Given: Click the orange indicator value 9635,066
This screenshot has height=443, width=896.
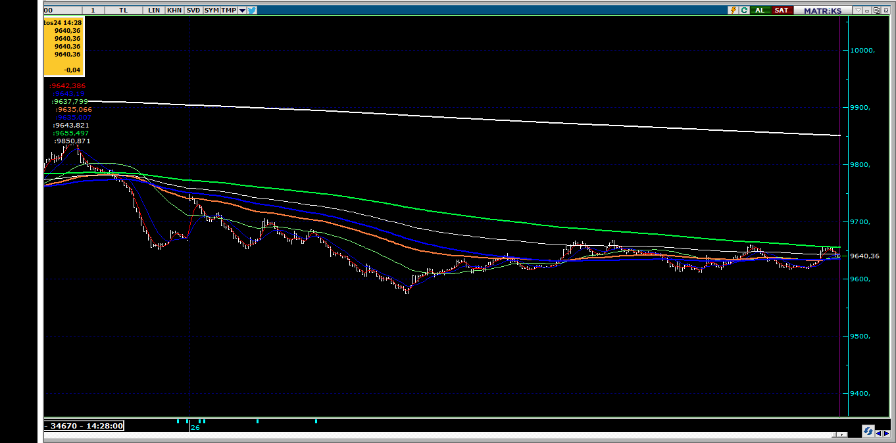Looking at the screenshot, I should [74, 110].
